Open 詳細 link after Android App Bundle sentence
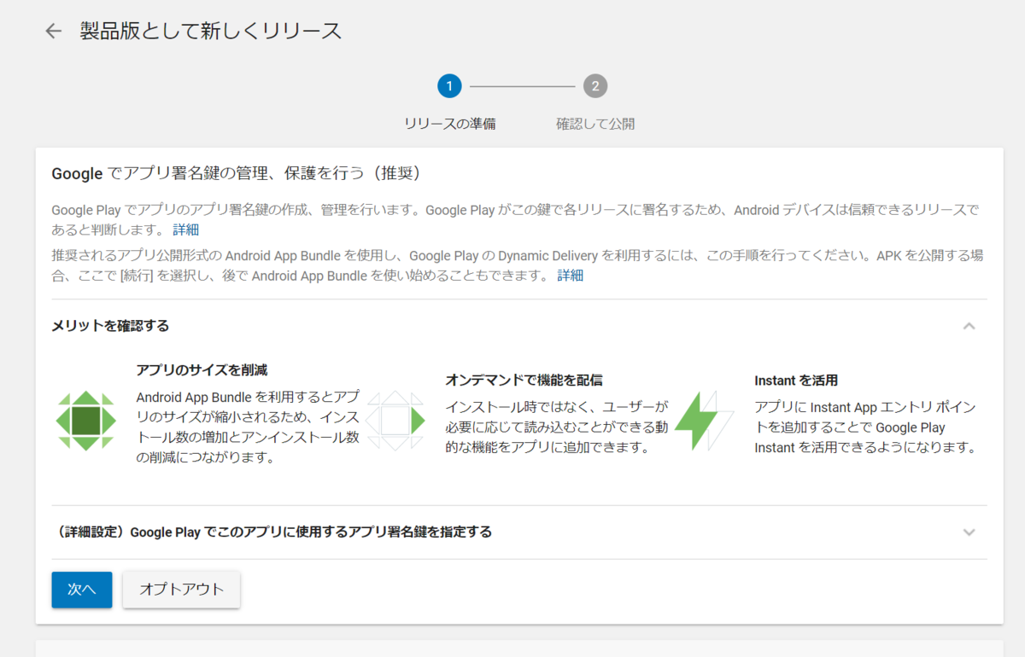Viewport: 1025px width, 657px height. [x=571, y=276]
